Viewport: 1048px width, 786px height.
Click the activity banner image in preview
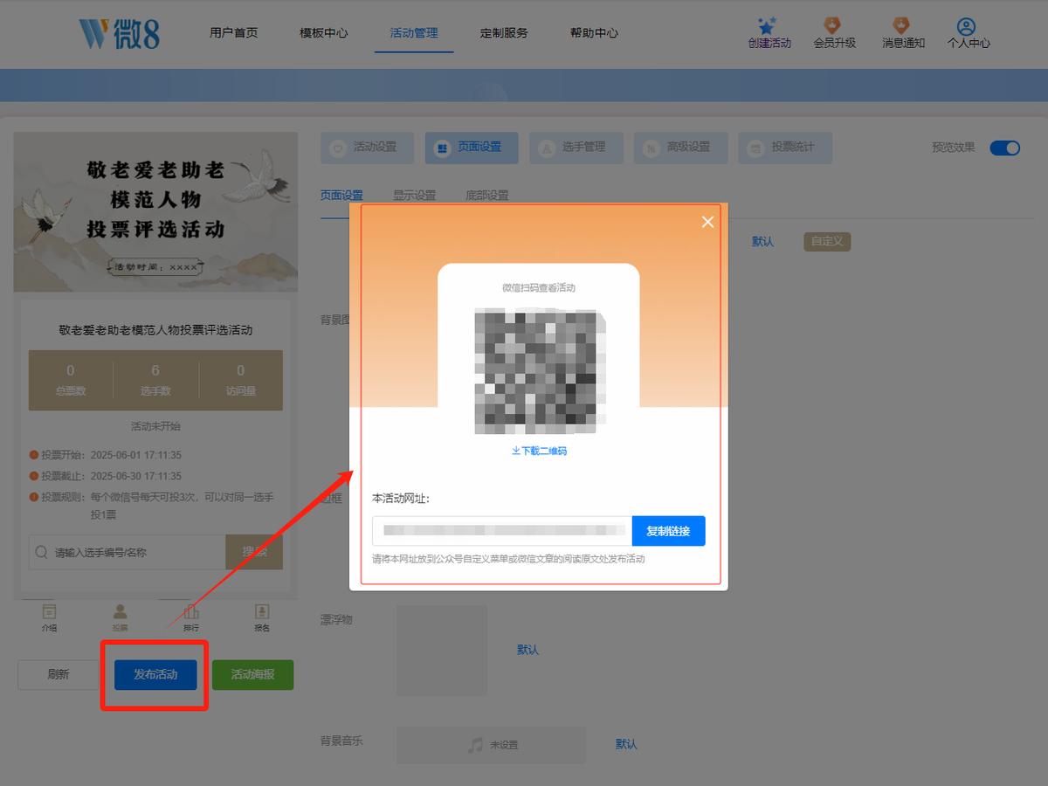[x=155, y=212]
